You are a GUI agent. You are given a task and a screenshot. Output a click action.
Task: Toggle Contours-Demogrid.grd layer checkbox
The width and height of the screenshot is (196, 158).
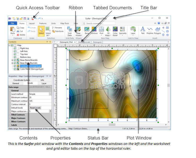tap(15, 66)
